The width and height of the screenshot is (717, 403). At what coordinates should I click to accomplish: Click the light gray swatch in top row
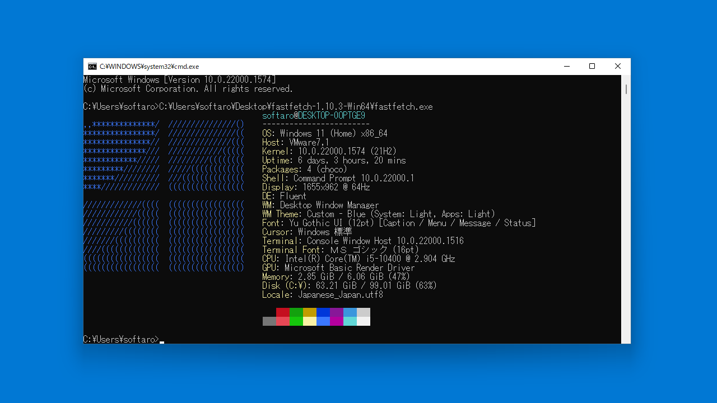click(x=364, y=312)
